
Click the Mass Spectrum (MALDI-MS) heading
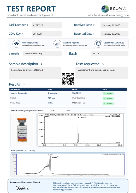23,150
